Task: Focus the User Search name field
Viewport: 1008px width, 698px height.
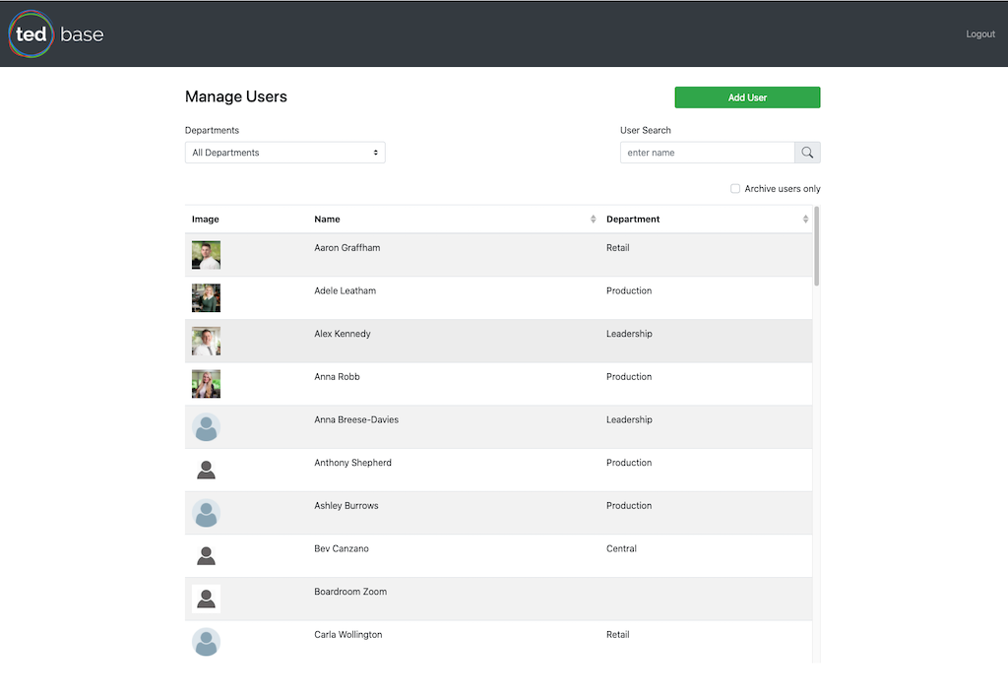Action: [707, 153]
